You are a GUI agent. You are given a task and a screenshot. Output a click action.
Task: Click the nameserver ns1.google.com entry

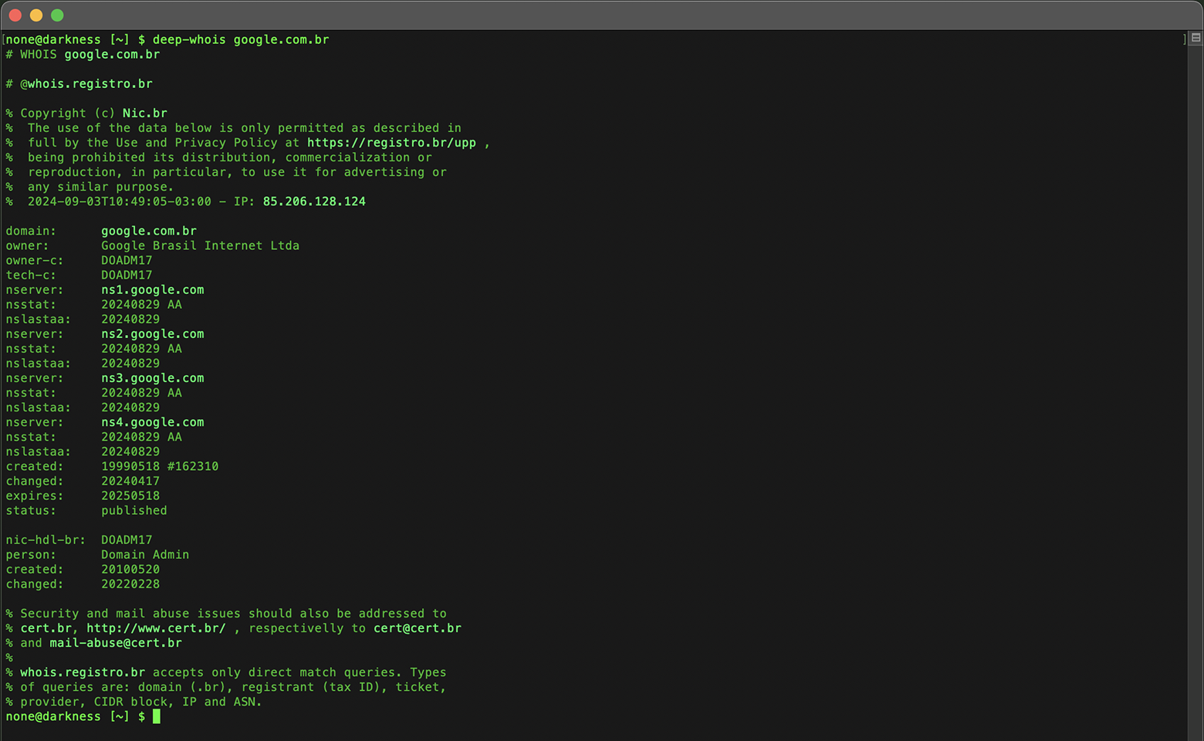[152, 289]
